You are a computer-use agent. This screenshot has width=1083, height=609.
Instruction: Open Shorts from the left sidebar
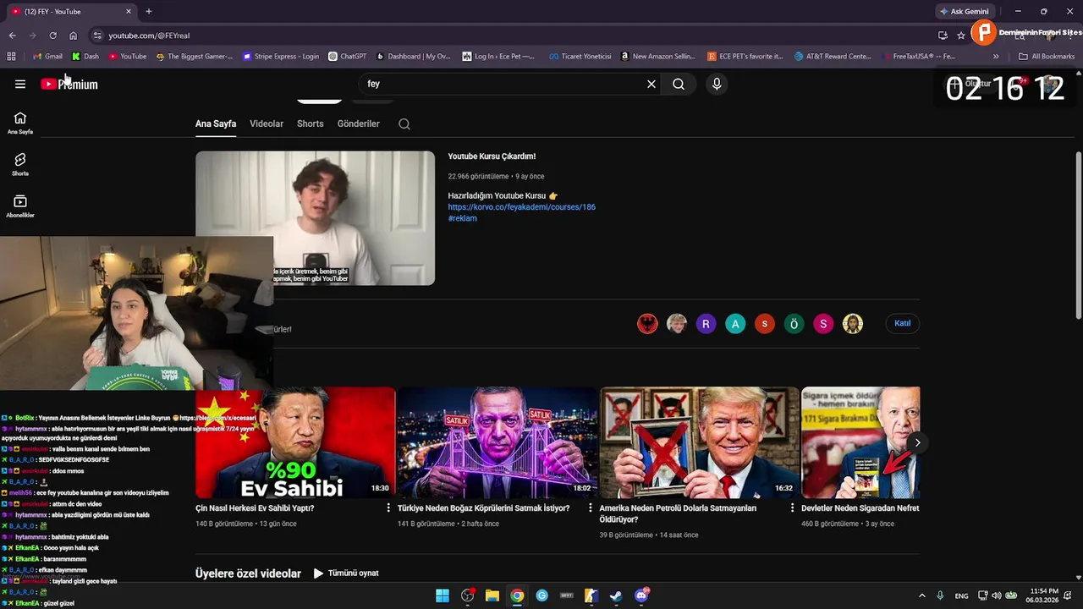tap(20, 164)
